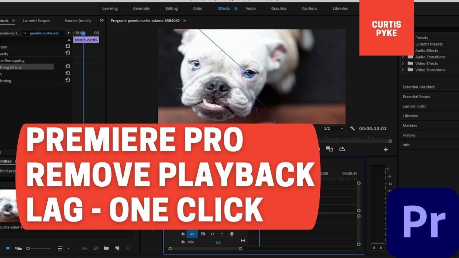
Task: Switch to the Color workspace
Action: (198, 9)
